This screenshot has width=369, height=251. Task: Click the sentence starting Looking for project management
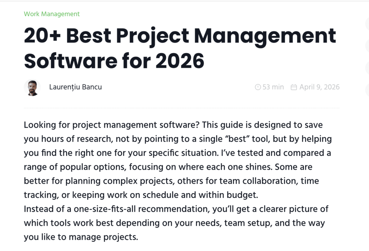pos(112,125)
